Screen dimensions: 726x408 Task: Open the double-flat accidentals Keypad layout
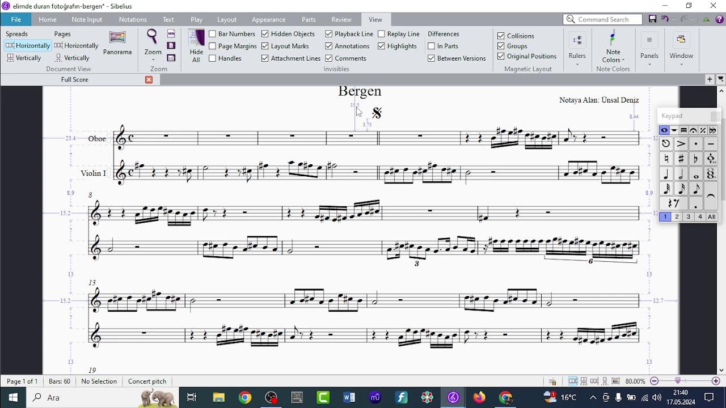coord(712,130)
